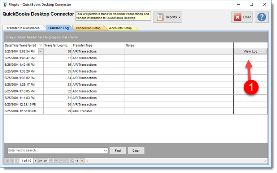This screenshot has width=277, height=173.
Task: Select log number 29 cell
Action: 57,111
